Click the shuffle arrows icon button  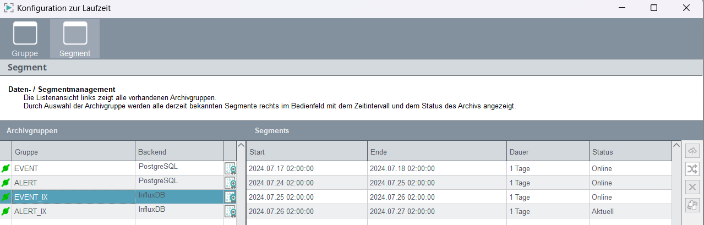tap(692, 169)
